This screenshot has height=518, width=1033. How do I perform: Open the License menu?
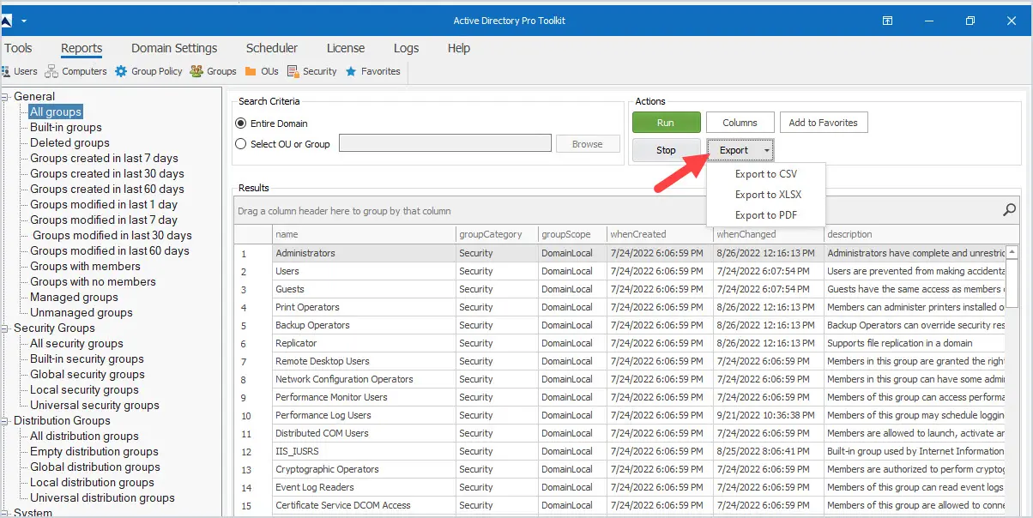click(x=346, y=48)
